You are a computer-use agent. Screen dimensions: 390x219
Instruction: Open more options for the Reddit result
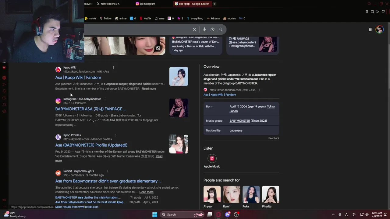point(108,171)
